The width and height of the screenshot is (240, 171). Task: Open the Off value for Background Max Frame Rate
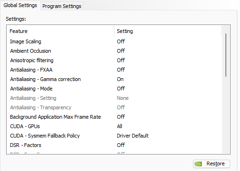(x=121, y=117)
